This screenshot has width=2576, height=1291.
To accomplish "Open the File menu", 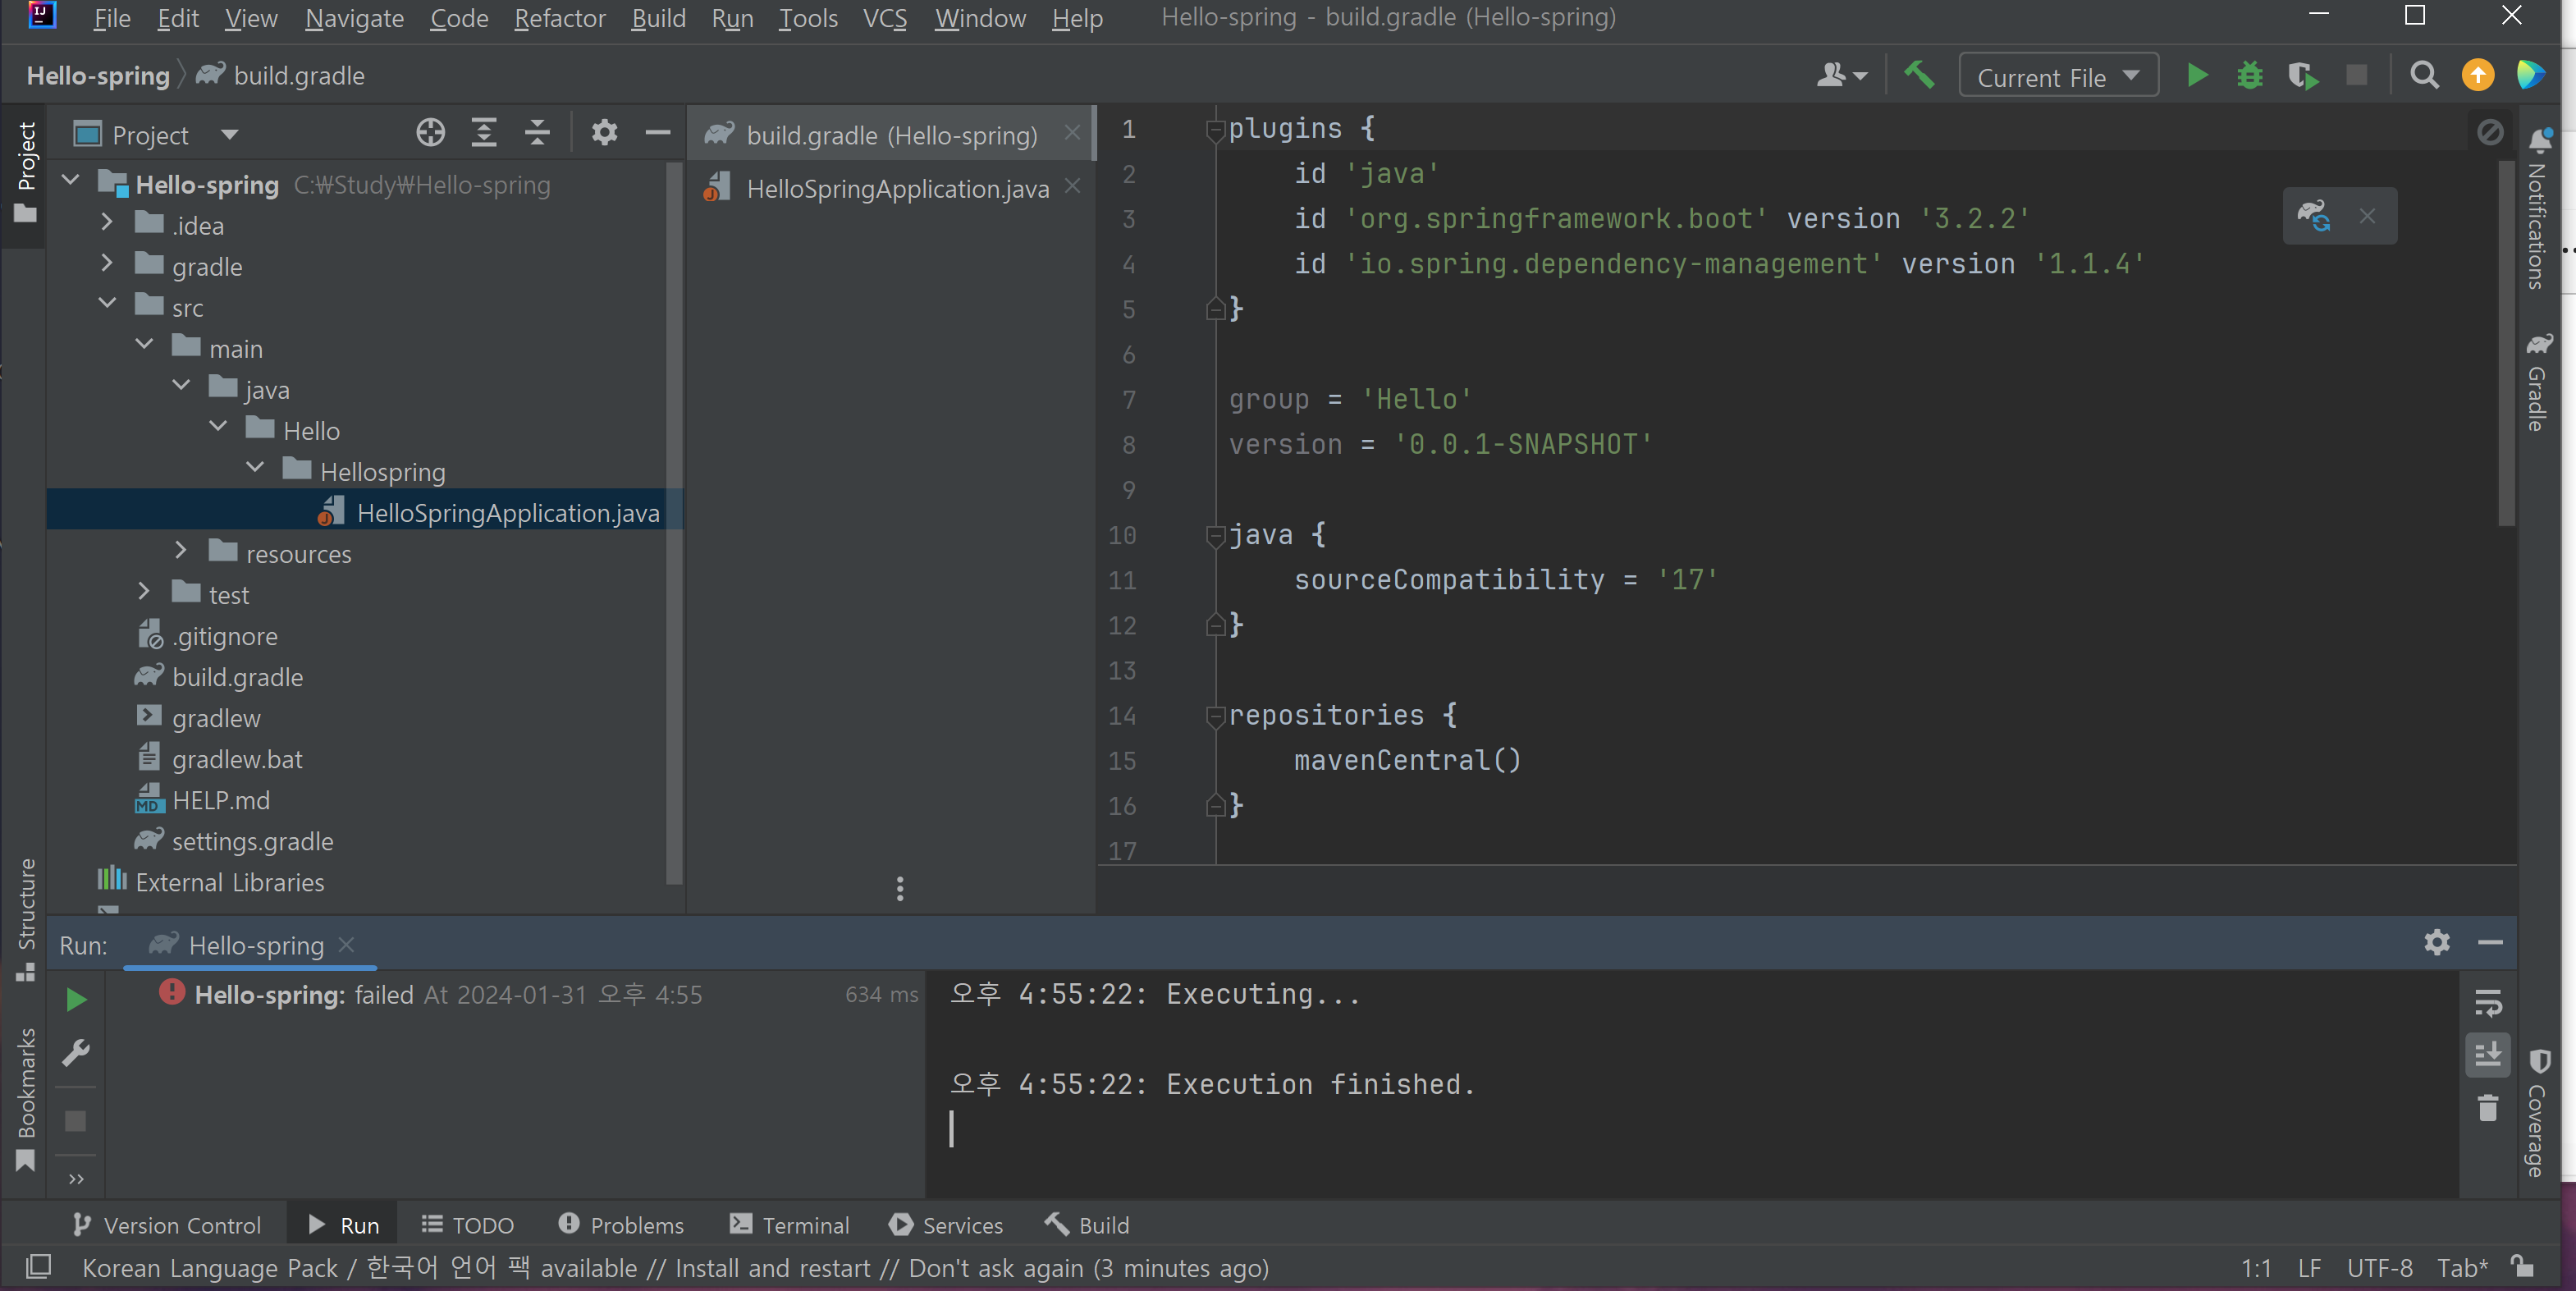I will [x=111, y=18].
